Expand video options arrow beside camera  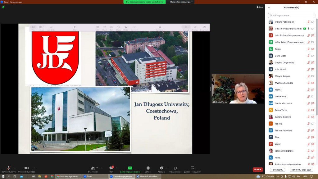(34, 168)
